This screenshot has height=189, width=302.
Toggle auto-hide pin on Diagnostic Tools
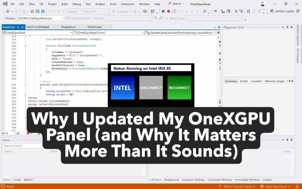[x=288, y=27]
